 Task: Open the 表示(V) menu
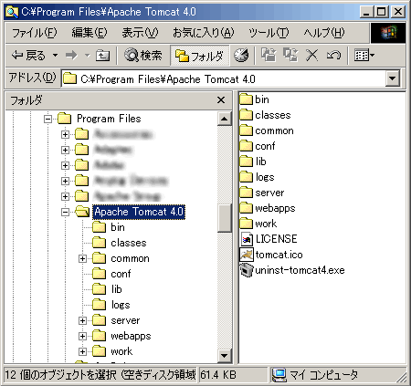coord(140,33)
